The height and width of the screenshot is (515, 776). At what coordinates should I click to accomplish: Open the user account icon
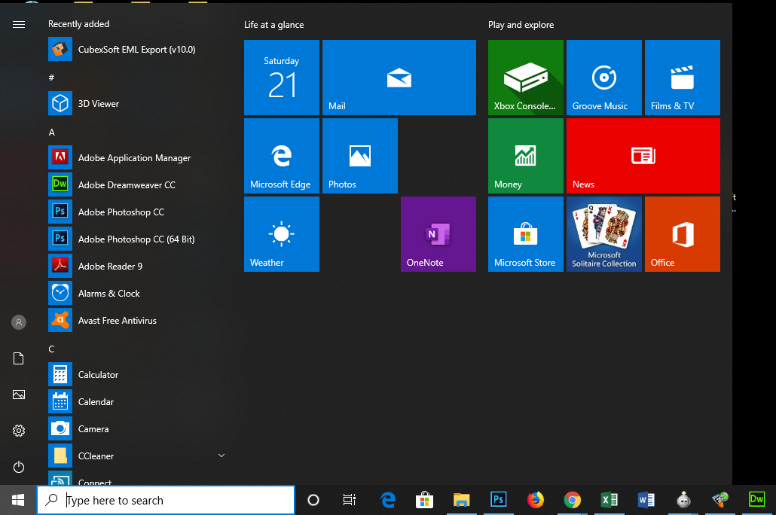click(19, 322)
